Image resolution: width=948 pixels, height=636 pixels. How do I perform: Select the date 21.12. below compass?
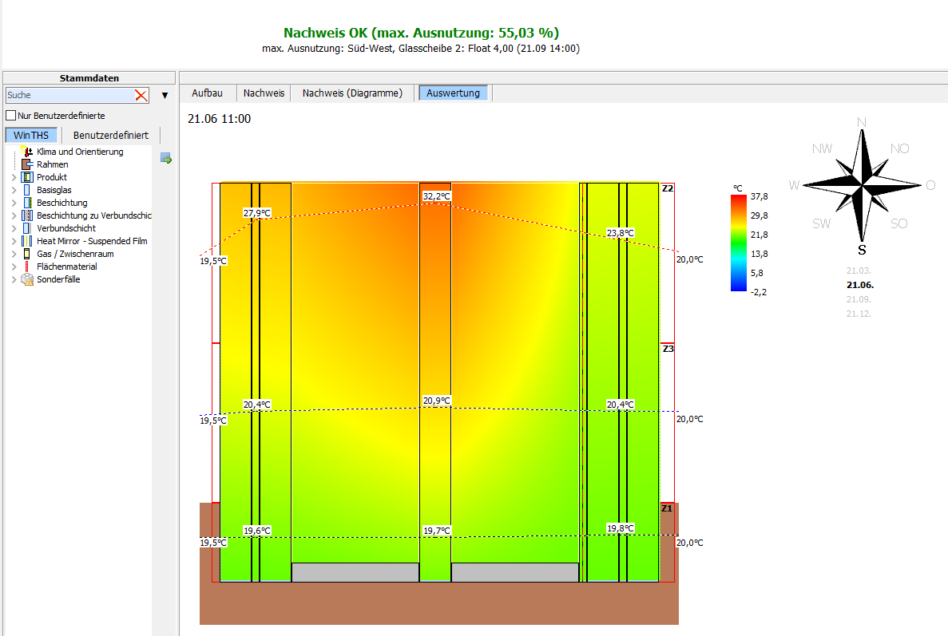pos(859,314)
